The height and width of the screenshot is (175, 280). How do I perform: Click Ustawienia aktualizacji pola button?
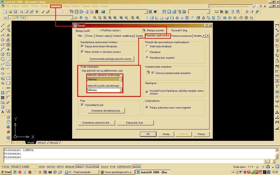pyautogui.click(x=107, y=111)
